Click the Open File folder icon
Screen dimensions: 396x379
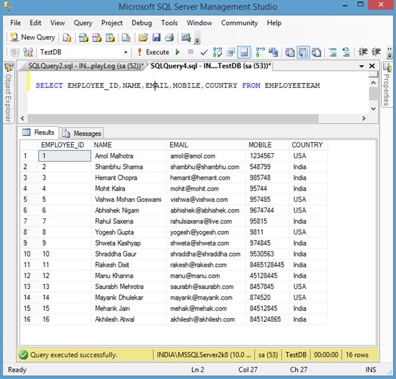pyautogui.click(x=143, y=37)
